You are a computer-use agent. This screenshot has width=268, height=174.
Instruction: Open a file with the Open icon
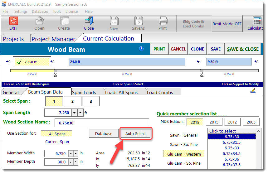39,21
